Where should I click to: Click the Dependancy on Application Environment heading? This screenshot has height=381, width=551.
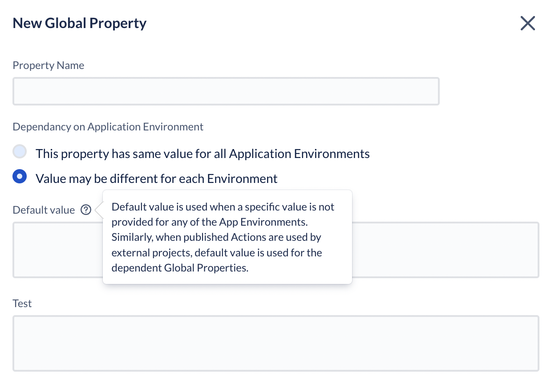click(x=108, y=126)
